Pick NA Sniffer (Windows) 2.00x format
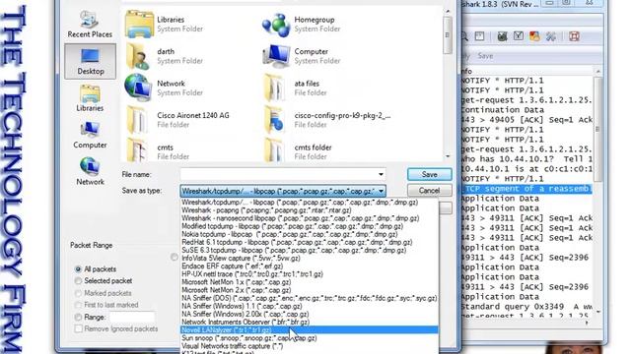This screenshot has height=354, width=631. coord(309,315)
